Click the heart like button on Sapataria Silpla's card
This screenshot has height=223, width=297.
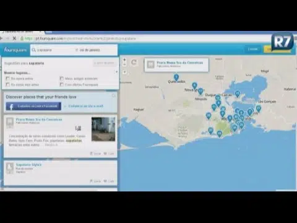[109, 181]
